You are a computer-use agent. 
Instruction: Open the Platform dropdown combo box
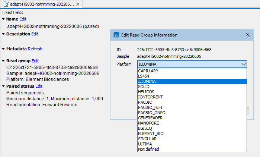point(192,64)
